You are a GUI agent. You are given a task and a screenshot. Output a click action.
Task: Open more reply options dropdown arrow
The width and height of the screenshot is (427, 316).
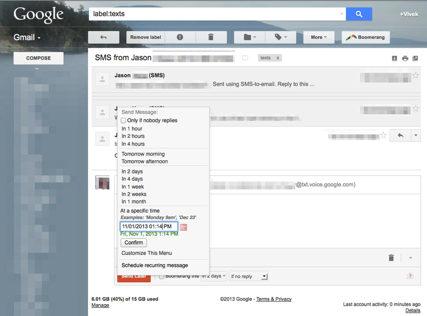(416, 135)
